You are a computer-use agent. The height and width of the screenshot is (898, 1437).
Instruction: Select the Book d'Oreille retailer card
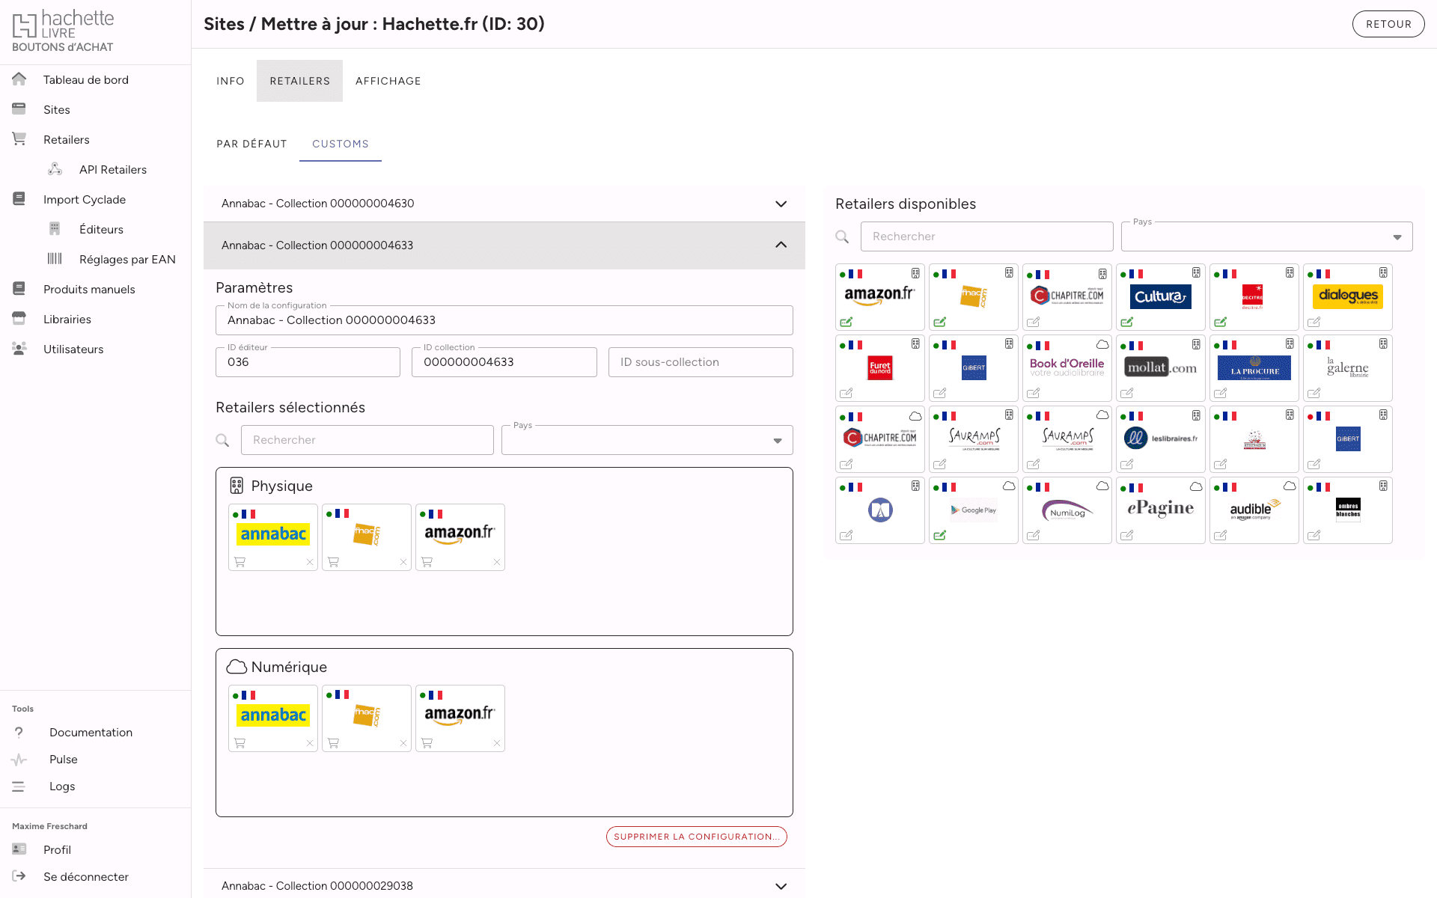1067,368
